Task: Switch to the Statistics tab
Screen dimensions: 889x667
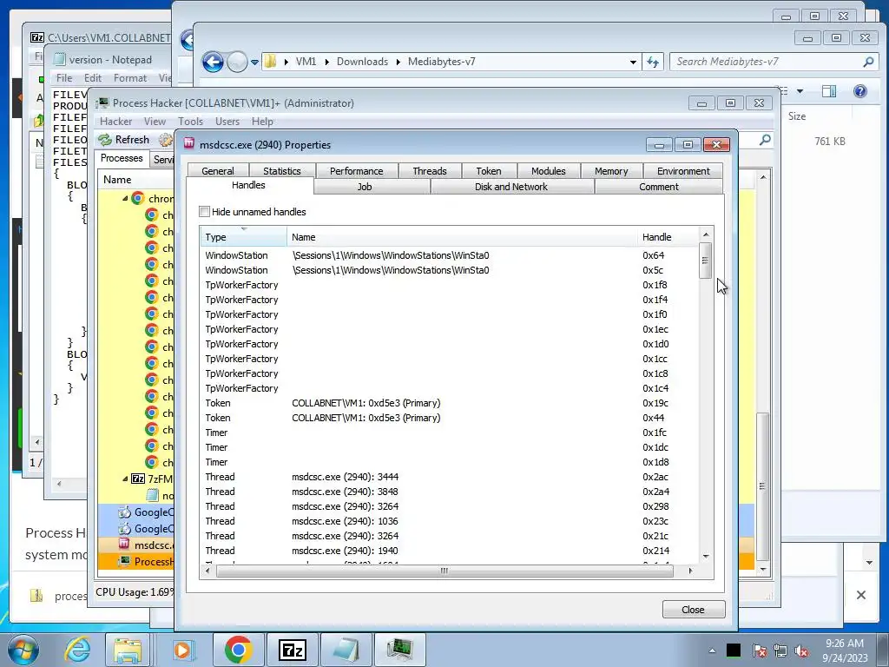Action: pos(282,171)
